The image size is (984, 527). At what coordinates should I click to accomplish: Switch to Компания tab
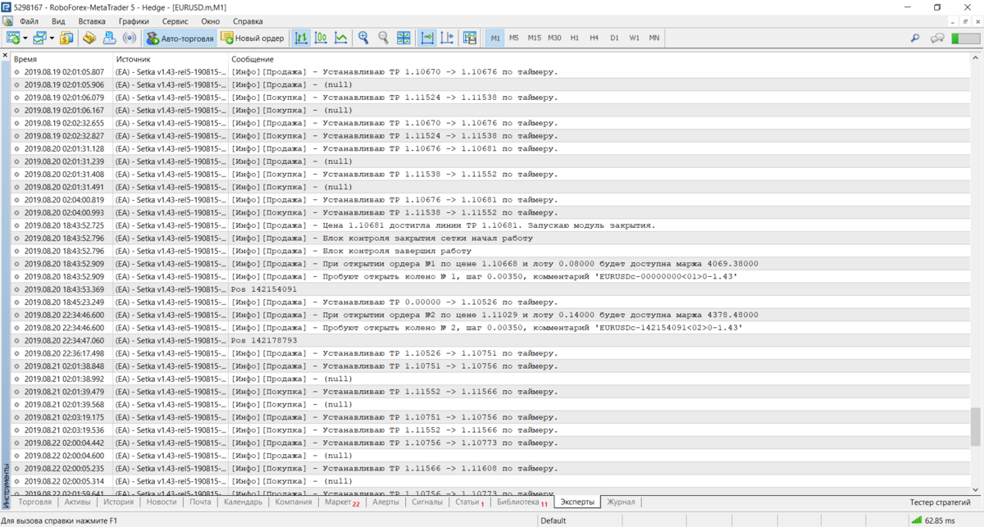tap(294, 502)
